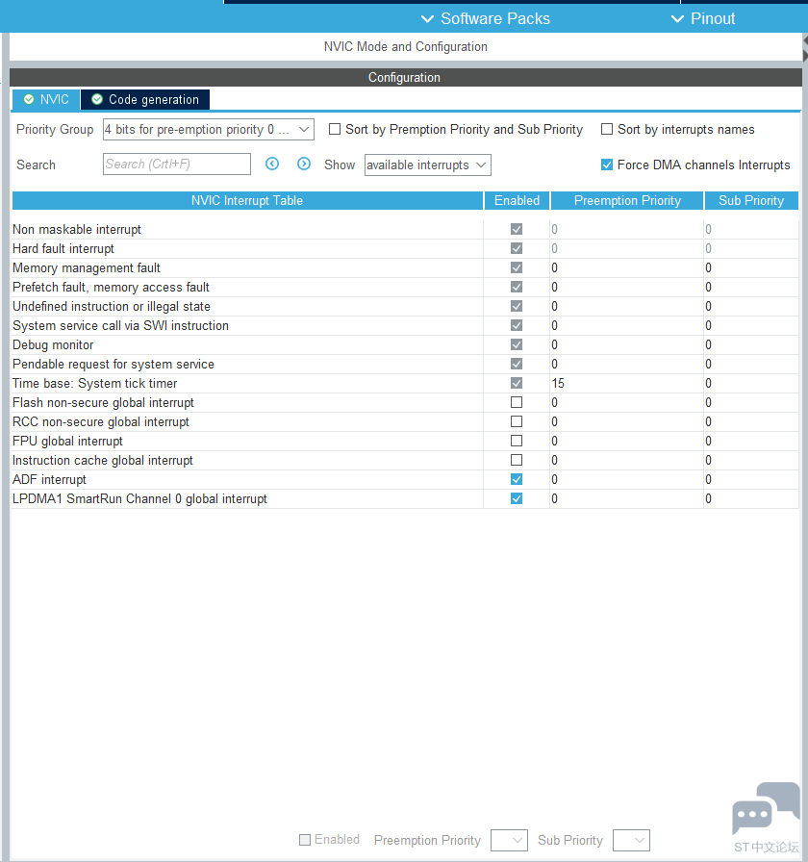Go to the previous search result arrow
The image size is (808, 862).
pyautogui.click(x=272, y=164)
